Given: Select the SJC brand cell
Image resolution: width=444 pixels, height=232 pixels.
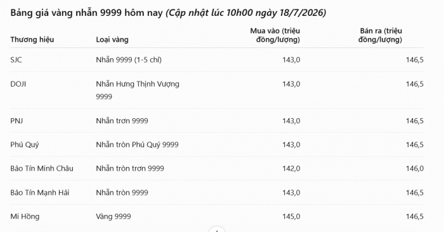Looking at the screenshot, I should (x=16, y=60).
